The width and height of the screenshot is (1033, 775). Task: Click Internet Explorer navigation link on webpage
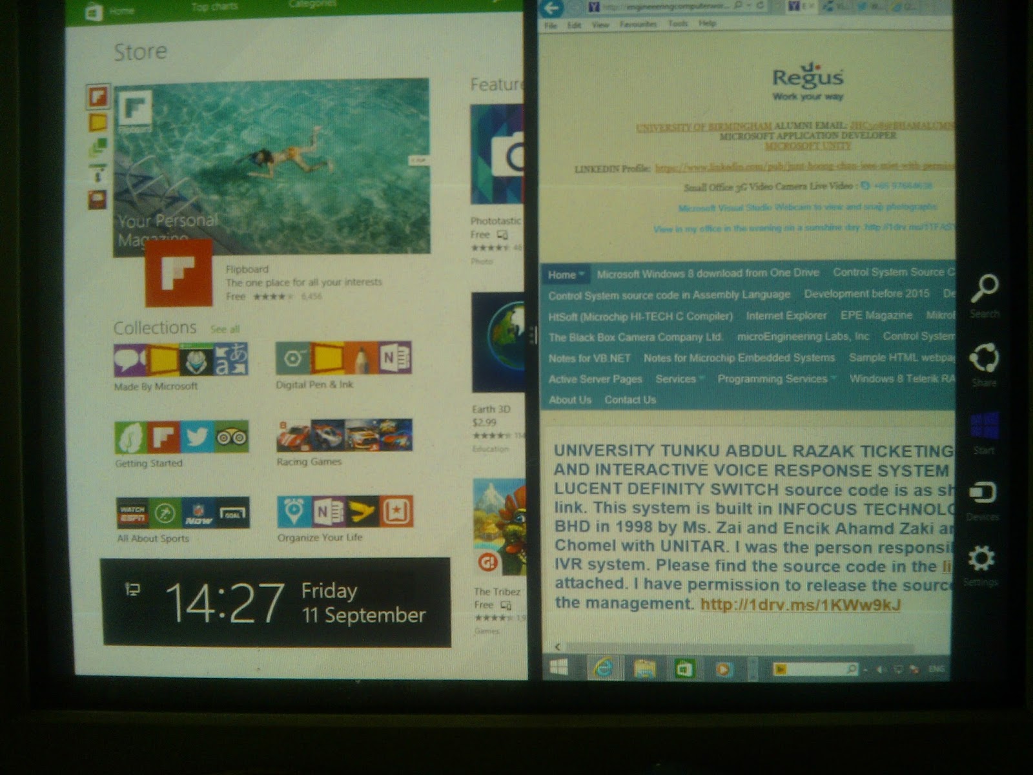(x=786, y=315)
